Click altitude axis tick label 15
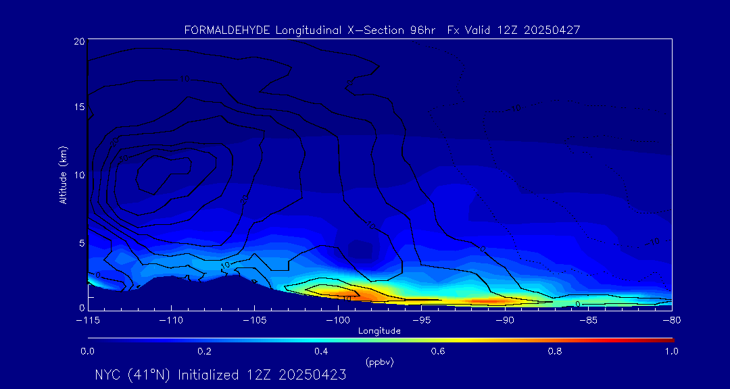 [78, 107]
